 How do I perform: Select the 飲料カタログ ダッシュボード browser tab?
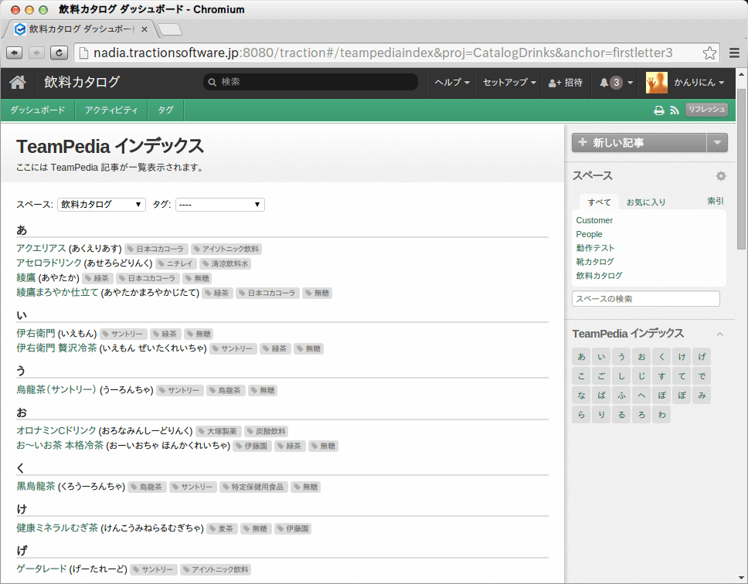click(80, 29)
